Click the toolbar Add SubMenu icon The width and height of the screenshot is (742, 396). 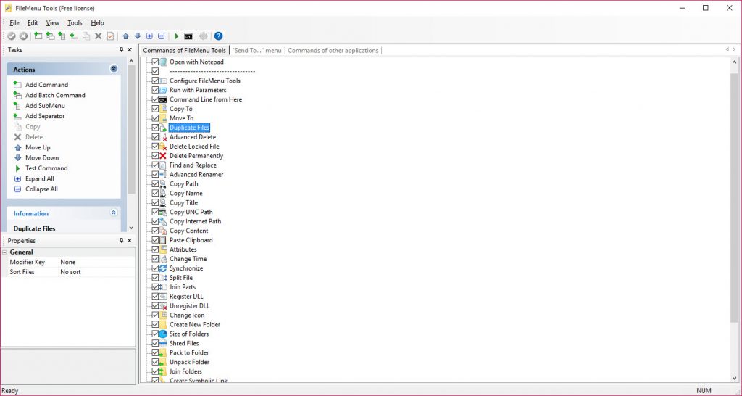click(x=62, y=36)
